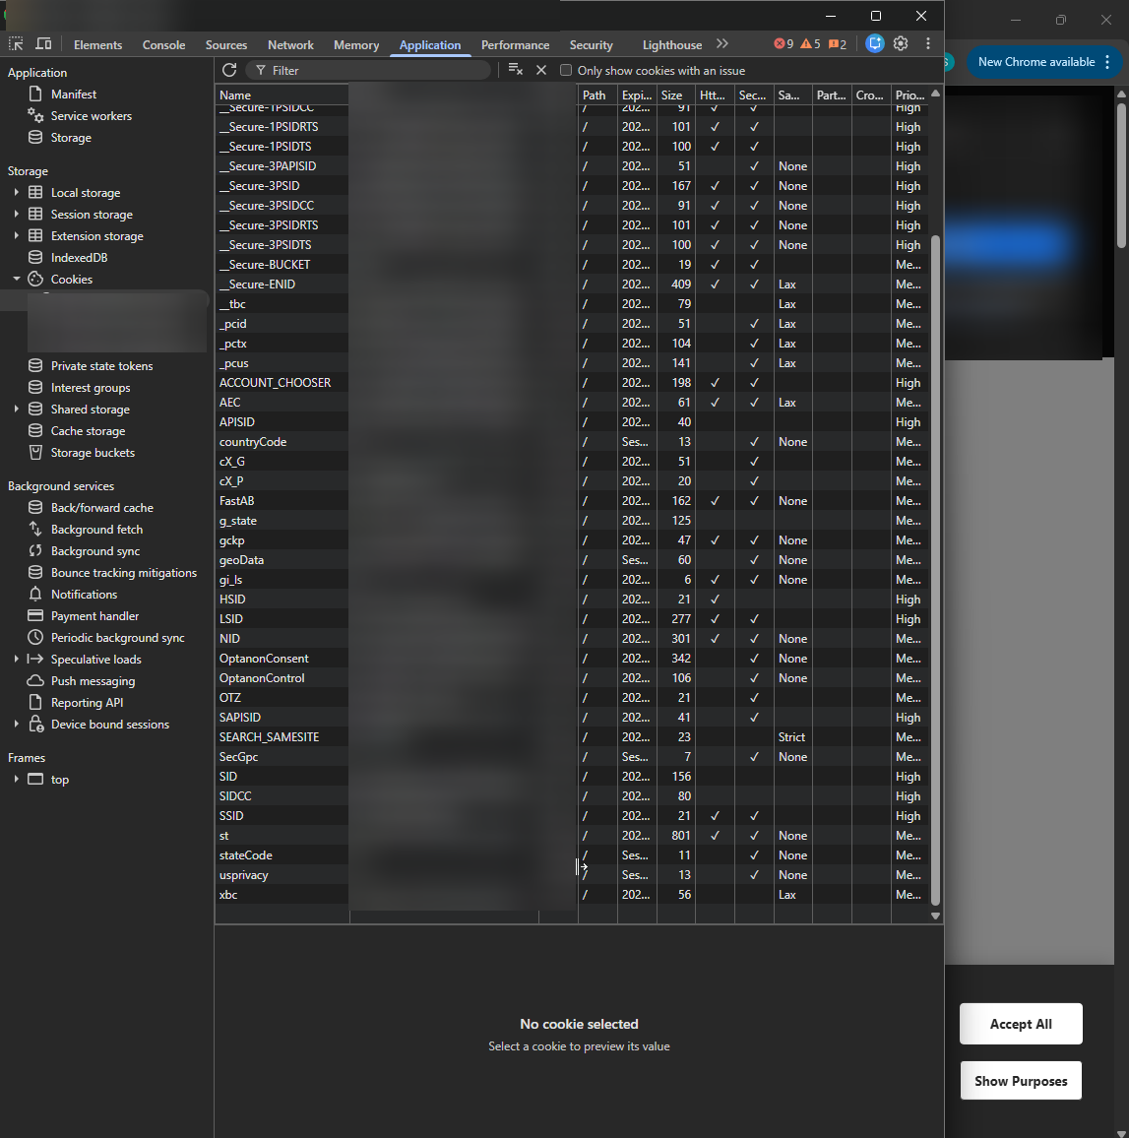Enable 'Only show cookies with an issue'
The image size is (1129, 1138).
tap(566, 70)
